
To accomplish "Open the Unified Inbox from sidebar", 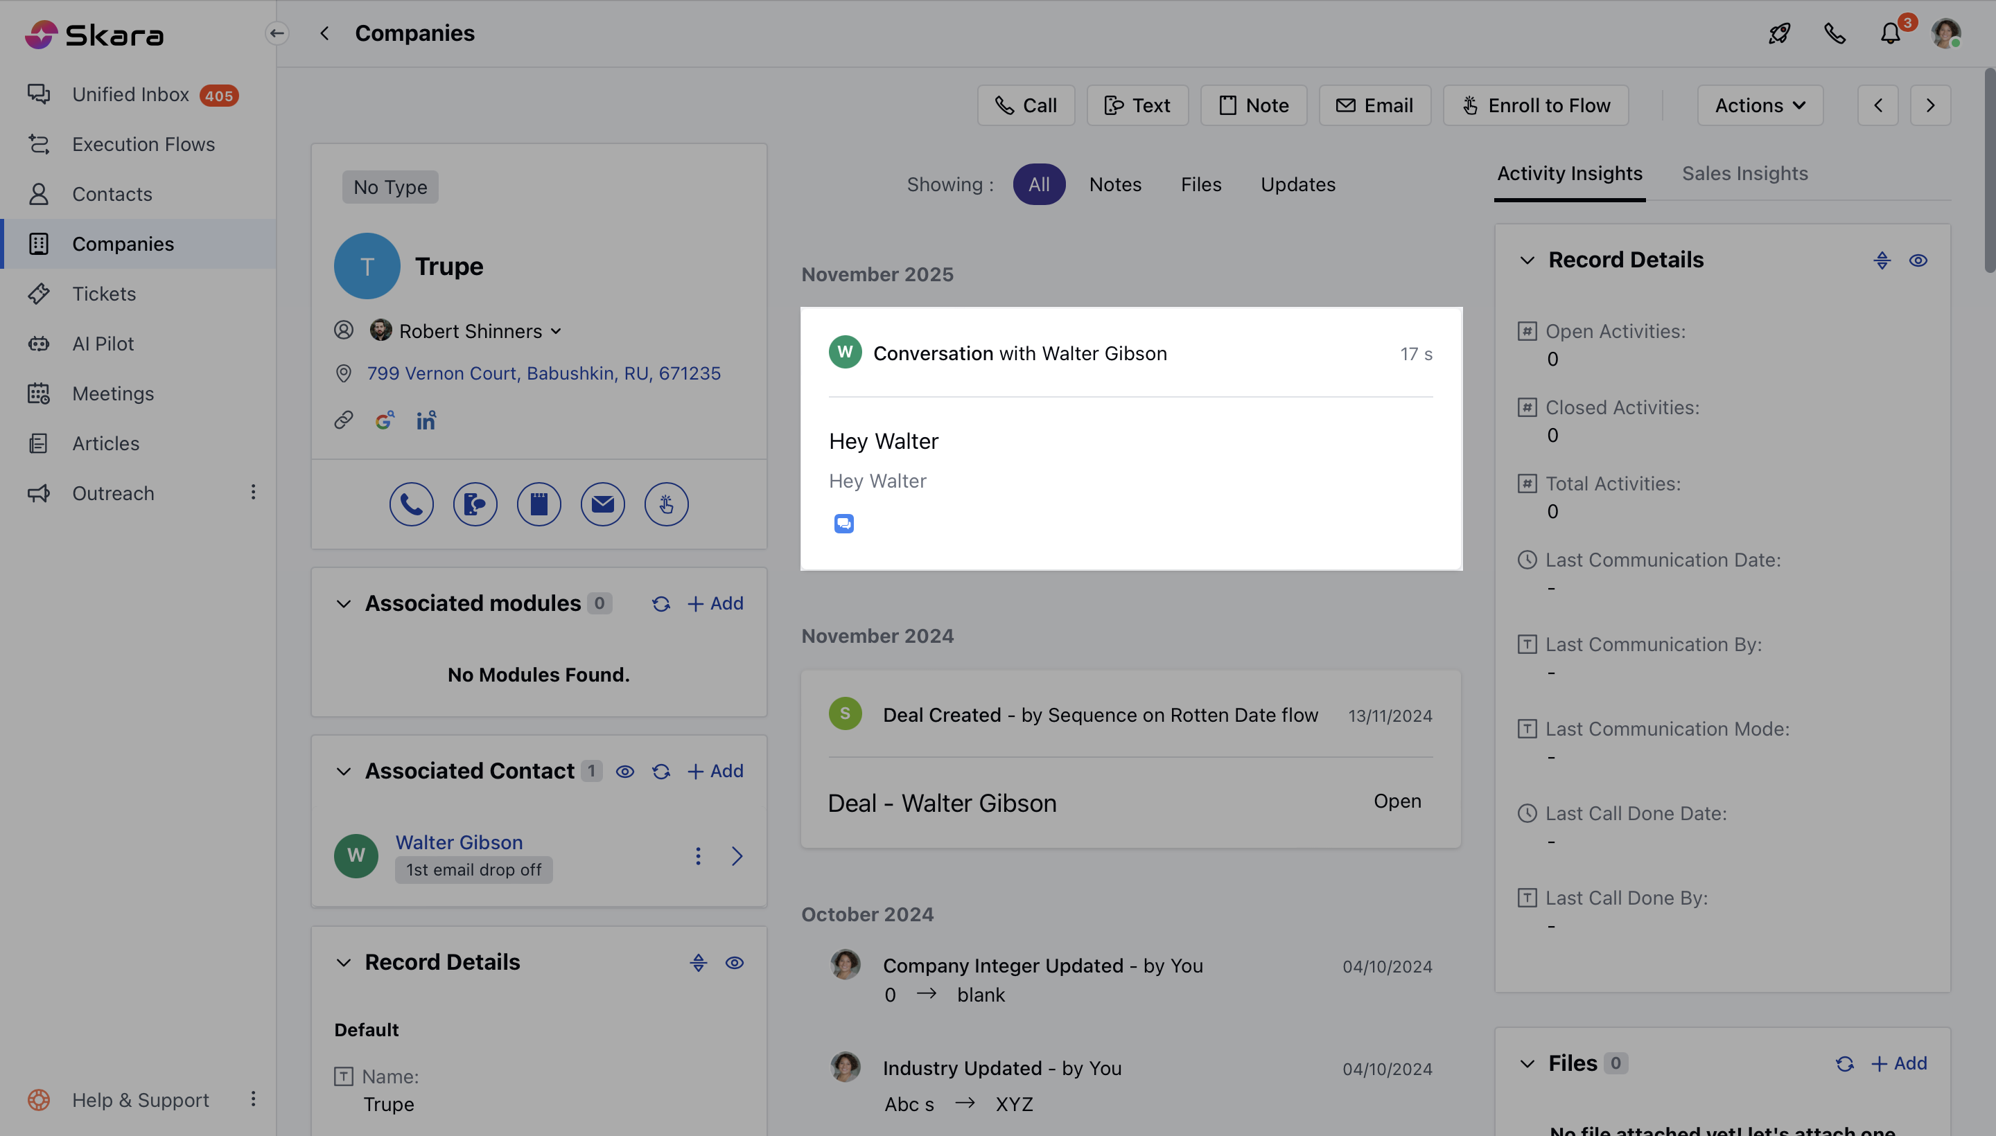I will click(x=130, y=94).
